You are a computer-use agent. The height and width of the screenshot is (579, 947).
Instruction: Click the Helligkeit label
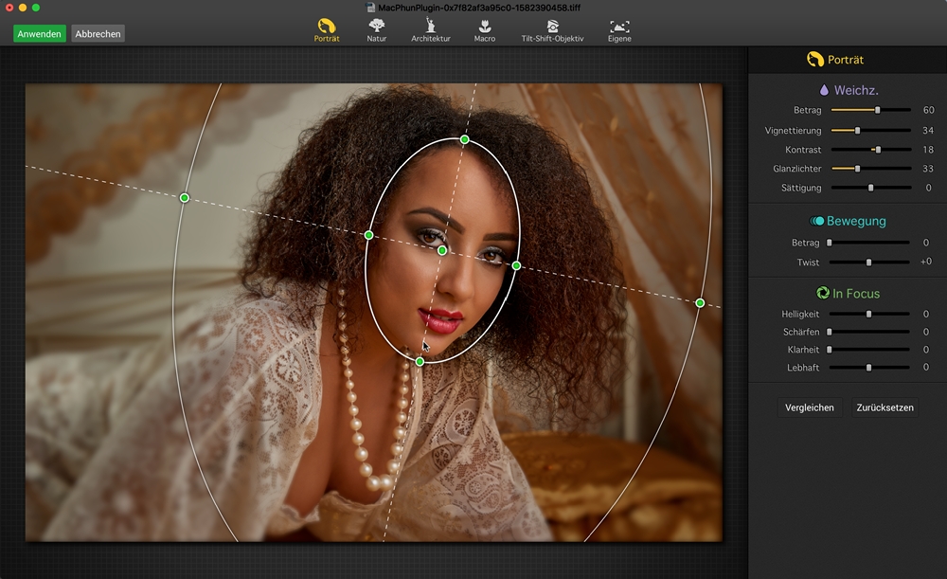(x=800, y=315)
